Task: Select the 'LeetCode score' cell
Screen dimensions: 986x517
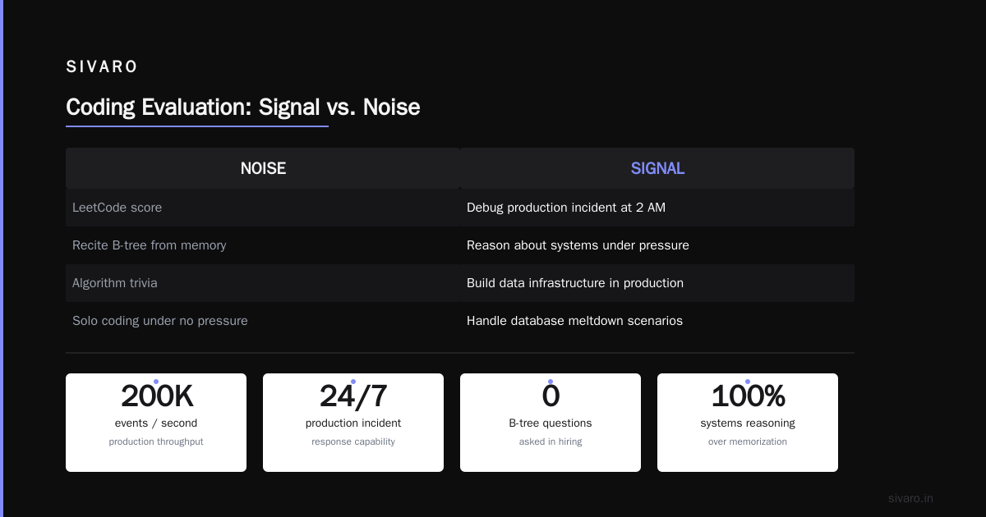Action: click(x=263, y=208)
